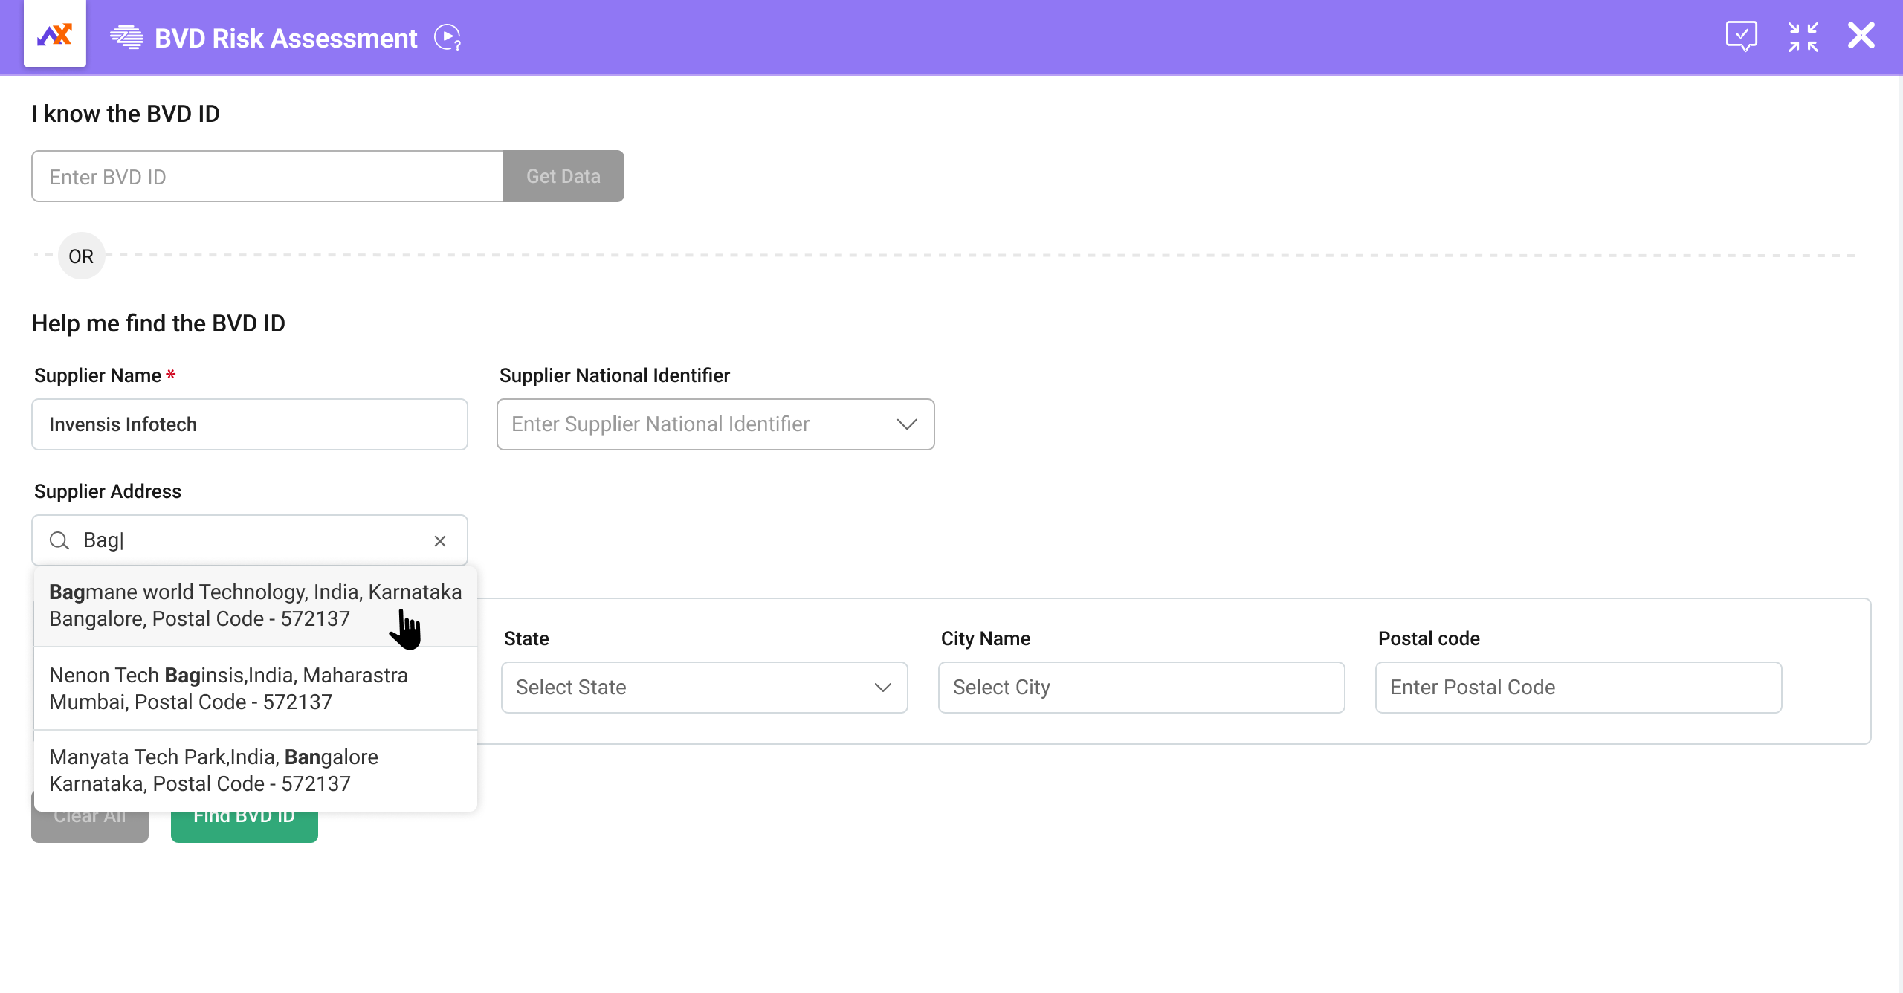Select Bagmane world Technology address suggestion
Image resolution: width=1903 pixels, height=993 pixels.
(255, 605)
